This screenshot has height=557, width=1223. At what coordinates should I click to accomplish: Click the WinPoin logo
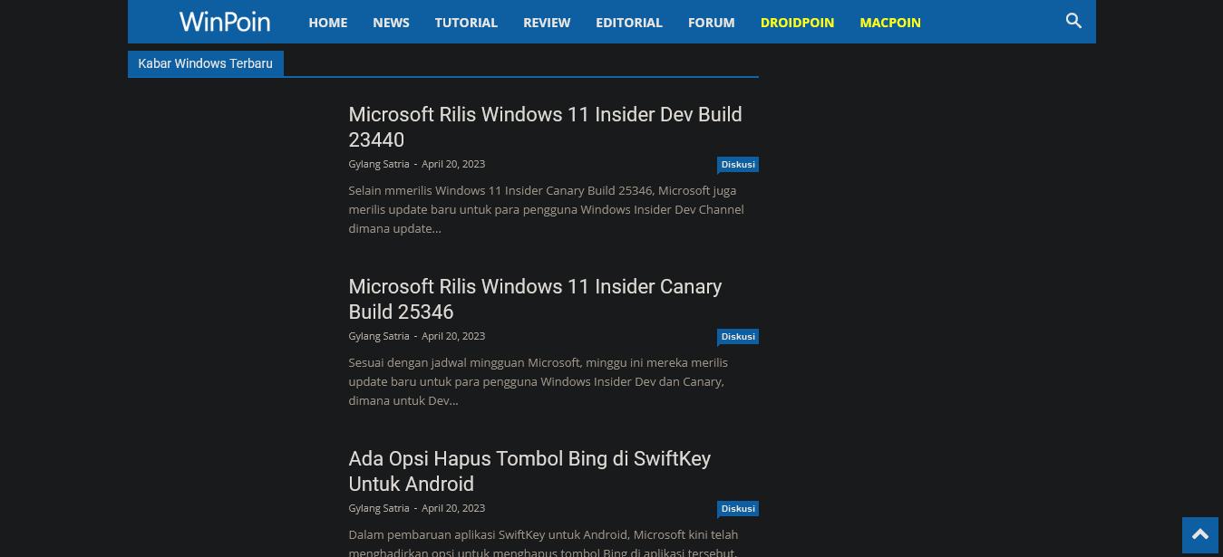tap(224, 21)
